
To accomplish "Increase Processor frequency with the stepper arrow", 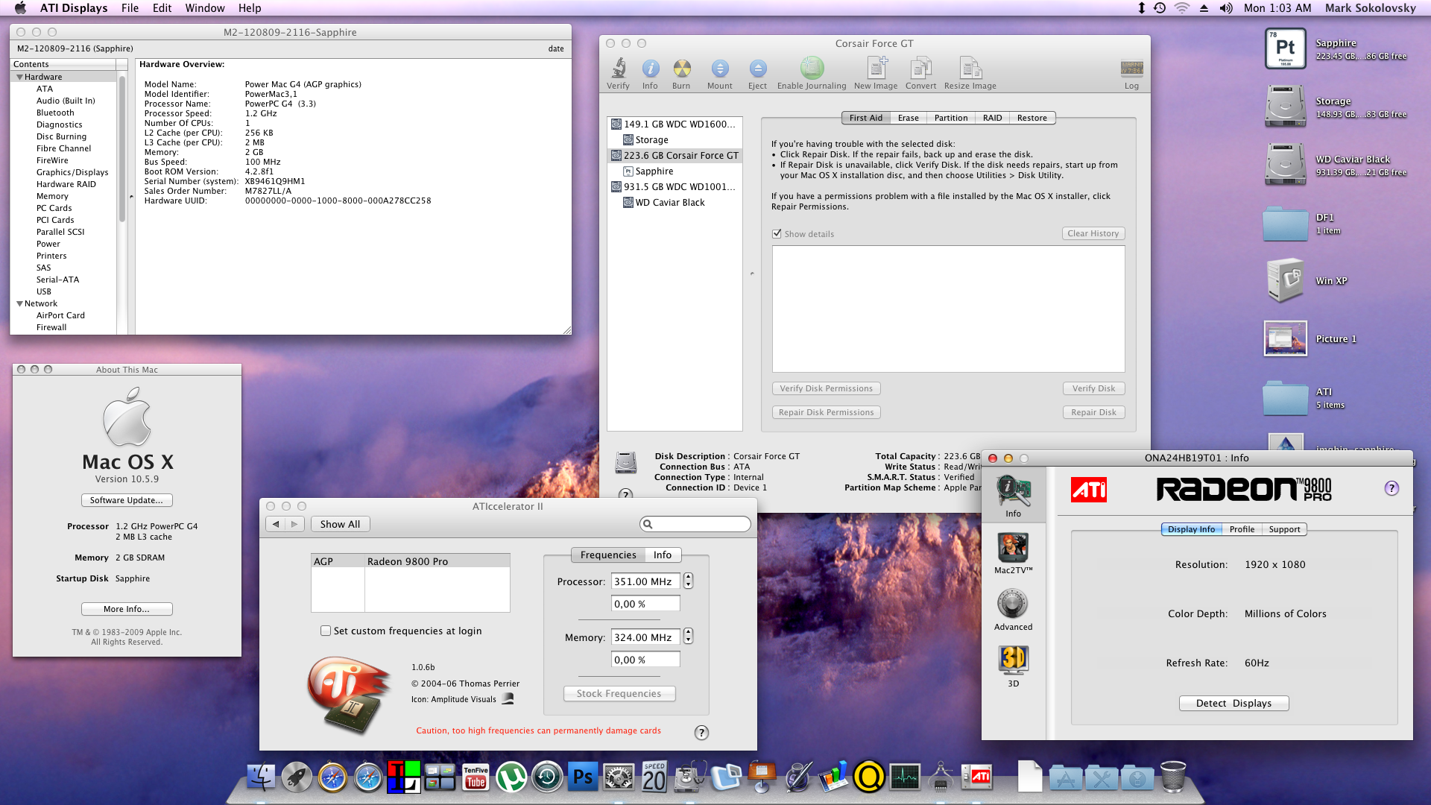I will (x=687, y=577).
